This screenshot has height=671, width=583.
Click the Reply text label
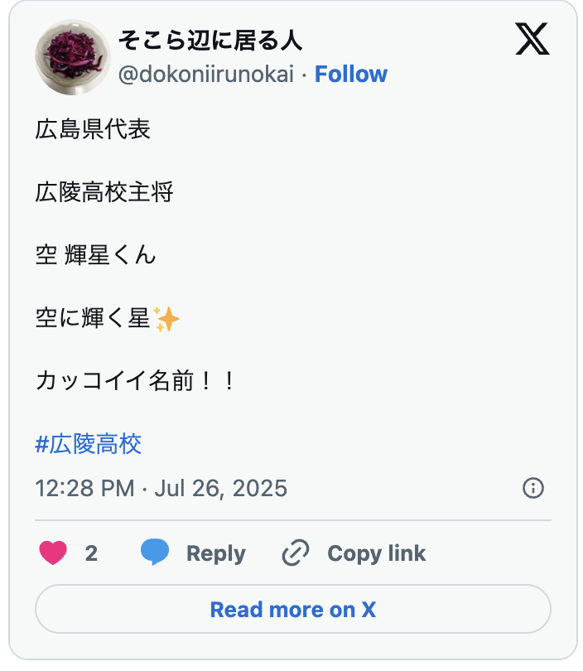click(x=215, y=553)
